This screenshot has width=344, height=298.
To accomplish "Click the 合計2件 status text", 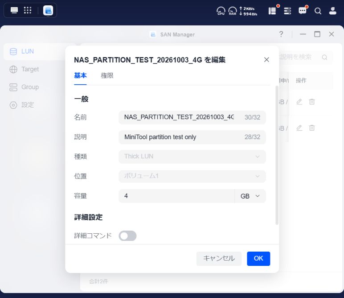I will [x=98, y=281].
